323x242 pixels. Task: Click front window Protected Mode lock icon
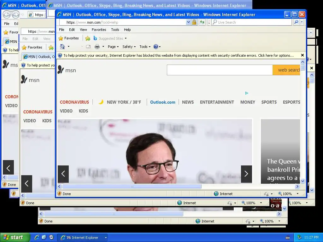click(x=266, y=194)
